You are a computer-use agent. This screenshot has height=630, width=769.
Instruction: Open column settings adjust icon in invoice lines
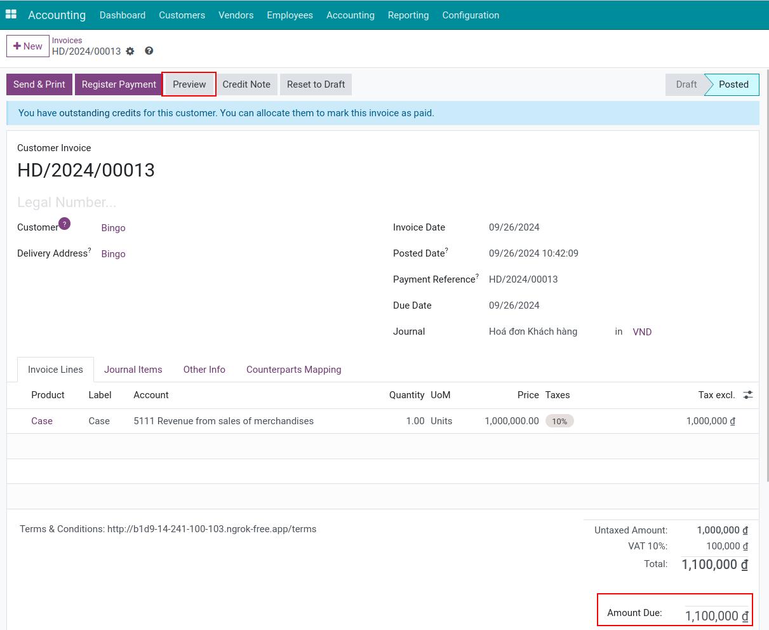(x=748, y=395)
